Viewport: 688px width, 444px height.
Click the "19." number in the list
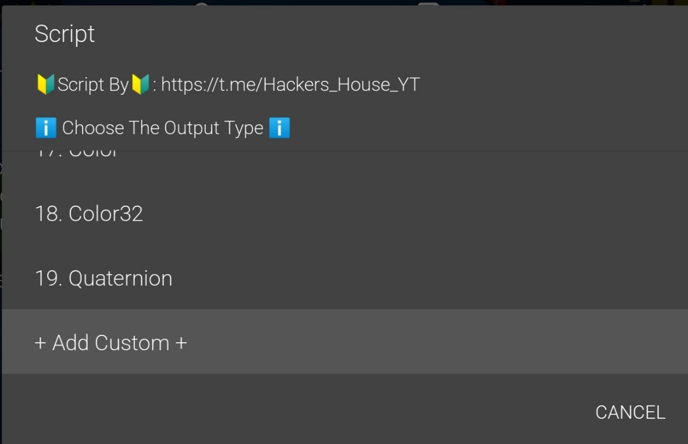tap(49, 278)
